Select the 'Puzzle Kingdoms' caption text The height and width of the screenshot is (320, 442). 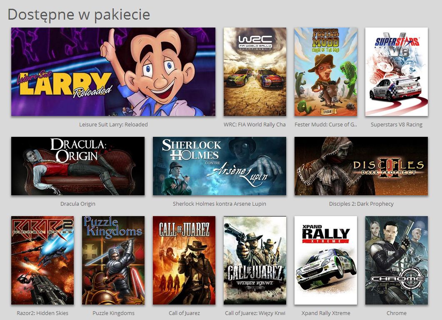113,313
